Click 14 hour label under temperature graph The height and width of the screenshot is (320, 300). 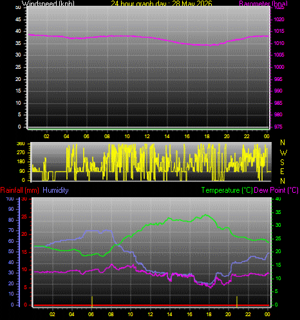pyautogui.click(x=169, y=314)
